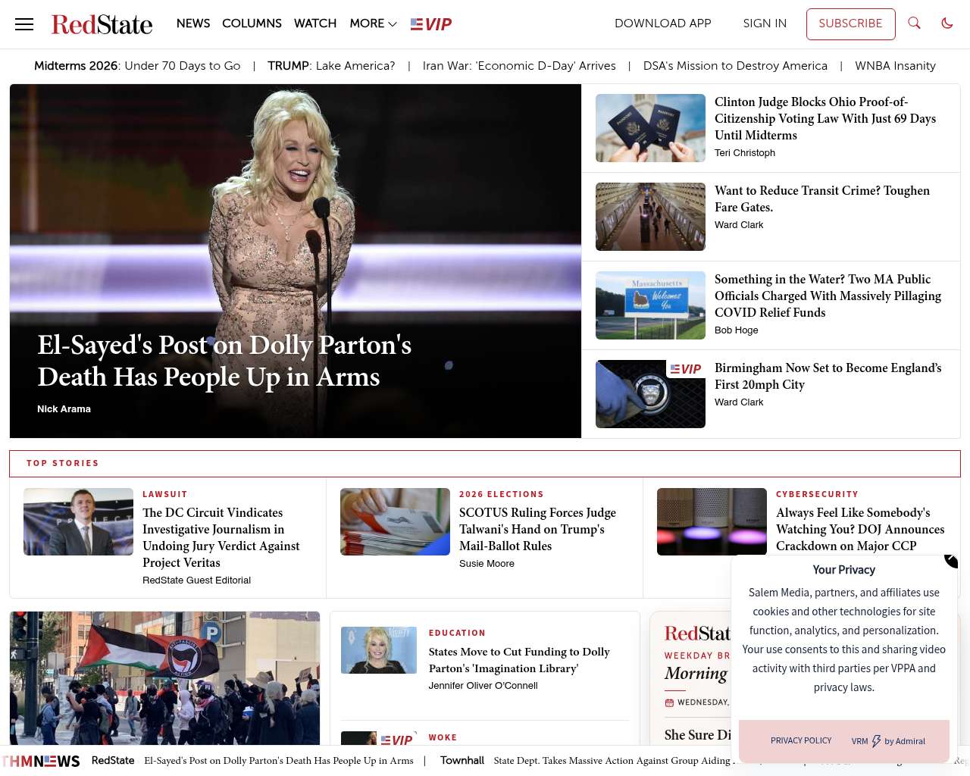
Task: Read Clinton Judge Blocks Ohio Proof-of-Citizenship article
Action: (x=825, y=118)
